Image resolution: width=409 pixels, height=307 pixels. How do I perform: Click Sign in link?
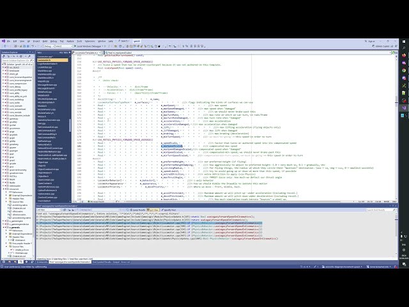coord(371,41)
